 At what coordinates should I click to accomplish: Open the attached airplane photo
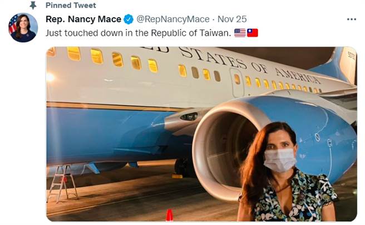pos(201,134)
